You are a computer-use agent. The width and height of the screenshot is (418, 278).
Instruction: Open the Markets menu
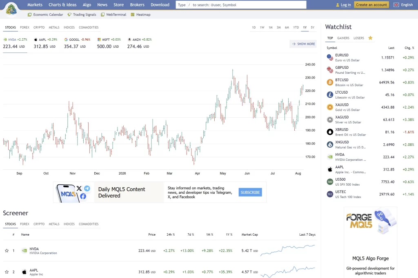point(35,5)
